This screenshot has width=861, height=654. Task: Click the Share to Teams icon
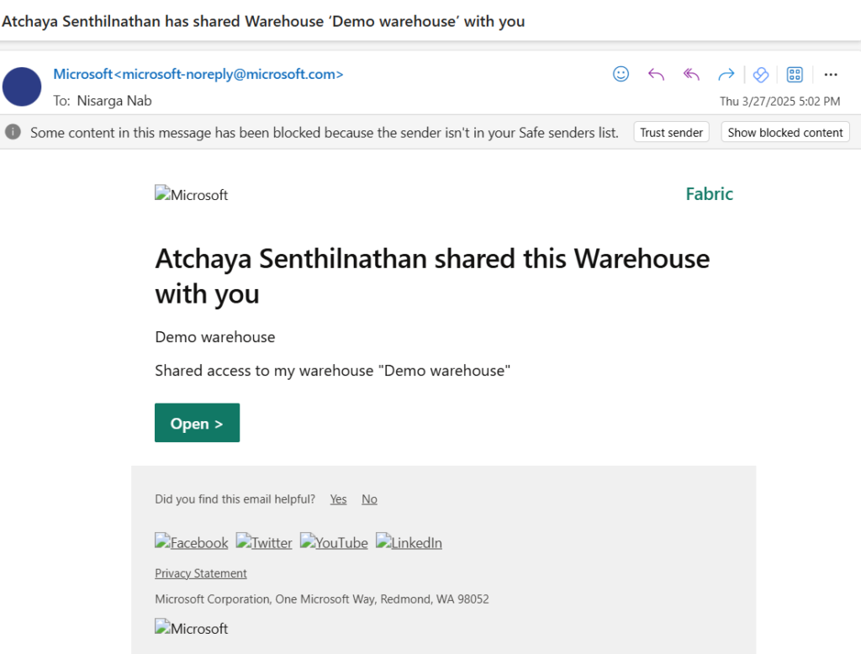click(760, 74)
